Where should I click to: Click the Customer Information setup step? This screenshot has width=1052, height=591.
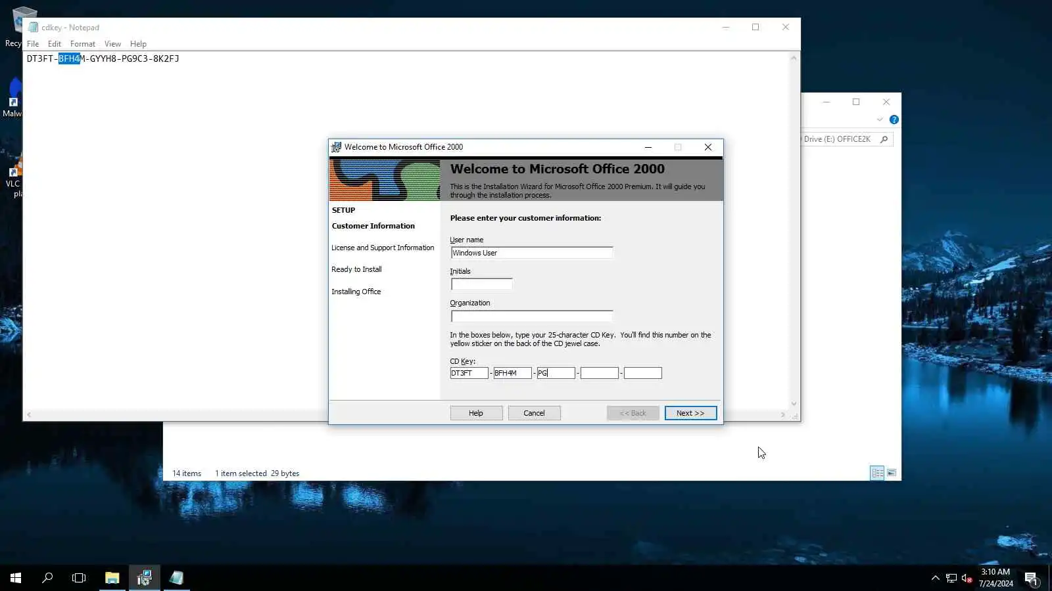[373, 226]
